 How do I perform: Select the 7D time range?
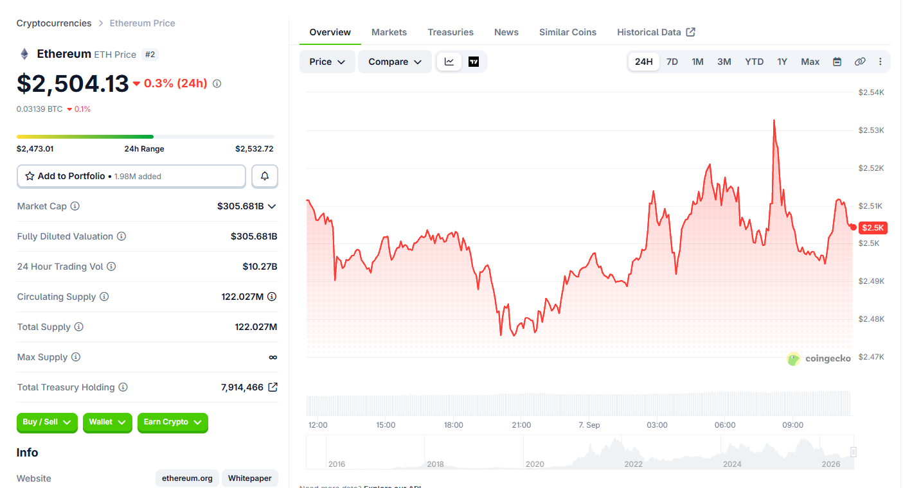(672, 62)
